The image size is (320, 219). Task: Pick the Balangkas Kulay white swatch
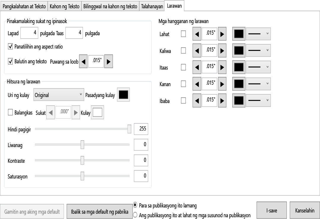tap(97, 112)
